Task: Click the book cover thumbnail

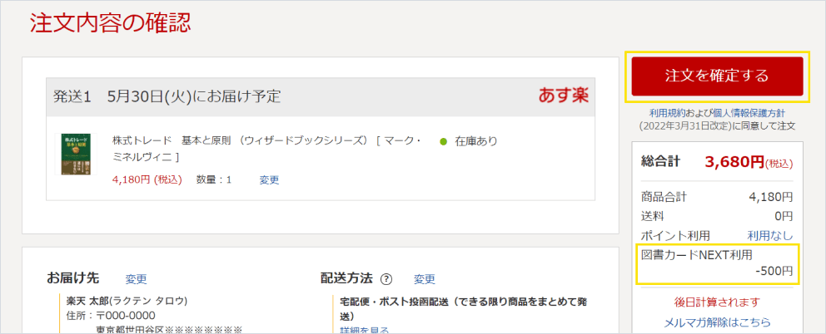Action: coord(76,154)
